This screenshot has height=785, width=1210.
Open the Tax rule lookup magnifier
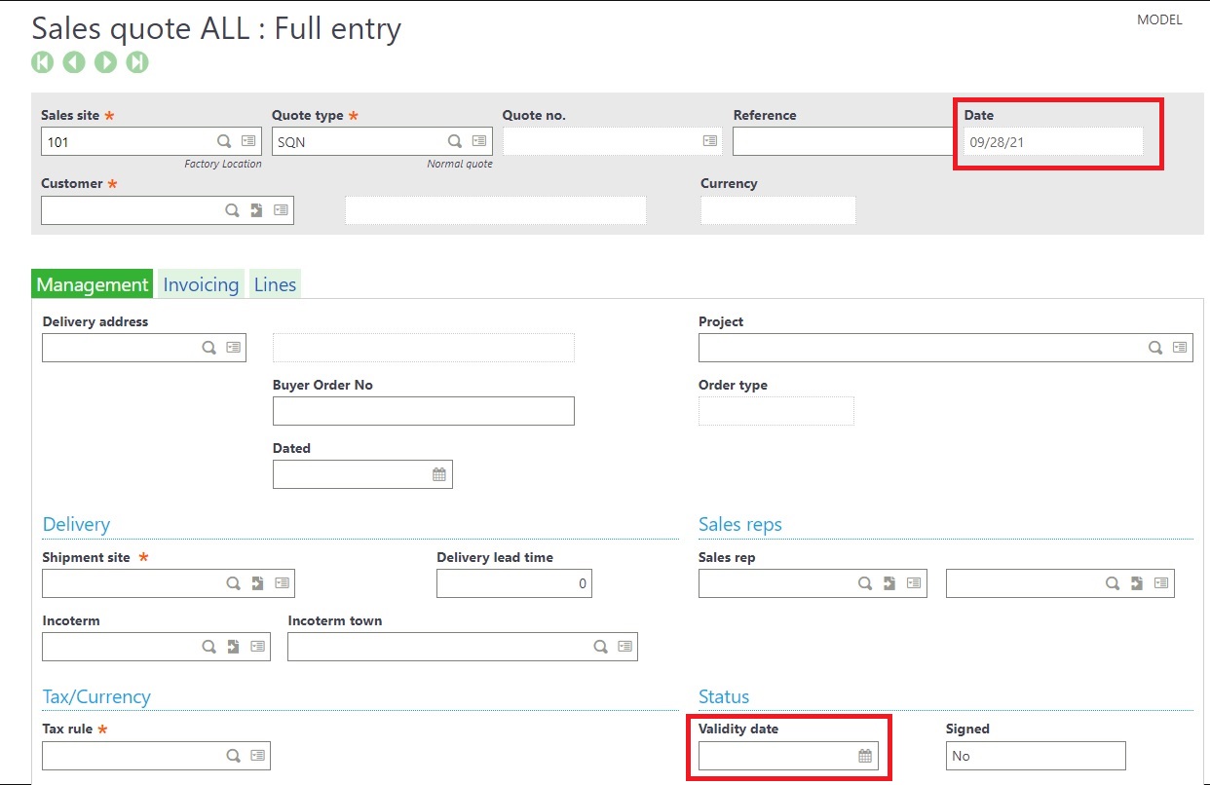tap(233, 755)
